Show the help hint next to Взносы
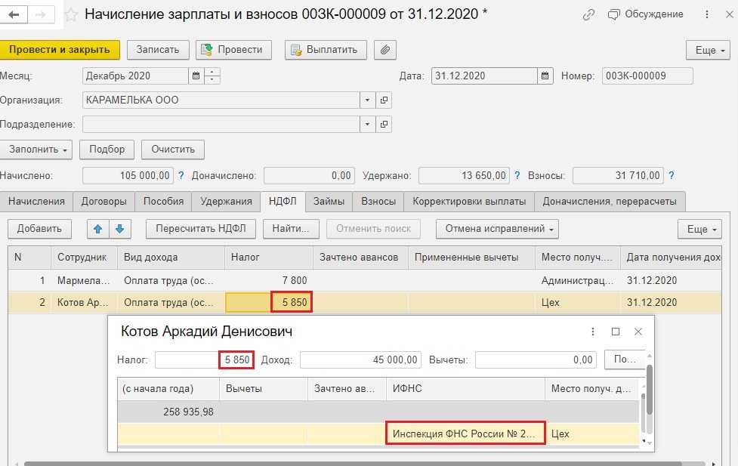The image size is (738, 466). pos(672,175)
